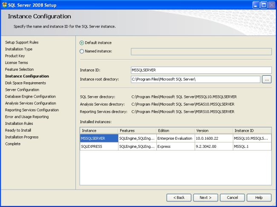The height and width of the screenshot is (207, 277).
Task: Click the SQL Server directory path text
Action: (x=184, y=97)
